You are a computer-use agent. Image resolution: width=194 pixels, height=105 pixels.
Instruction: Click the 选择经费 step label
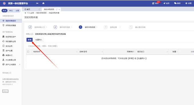pyautogui.click(x=113, y=27)
